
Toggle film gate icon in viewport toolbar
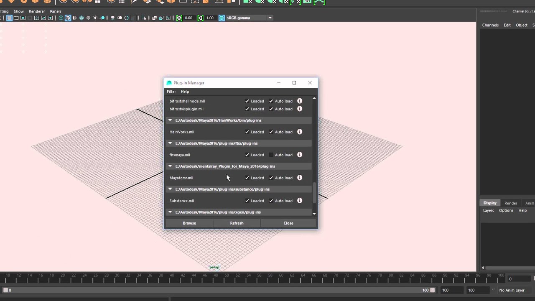(16, 18)
